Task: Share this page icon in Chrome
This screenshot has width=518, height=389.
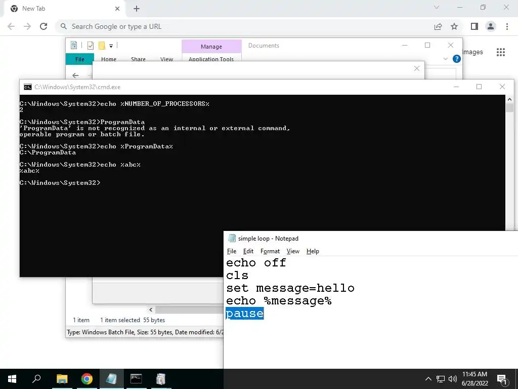Action: coord(438,26)
